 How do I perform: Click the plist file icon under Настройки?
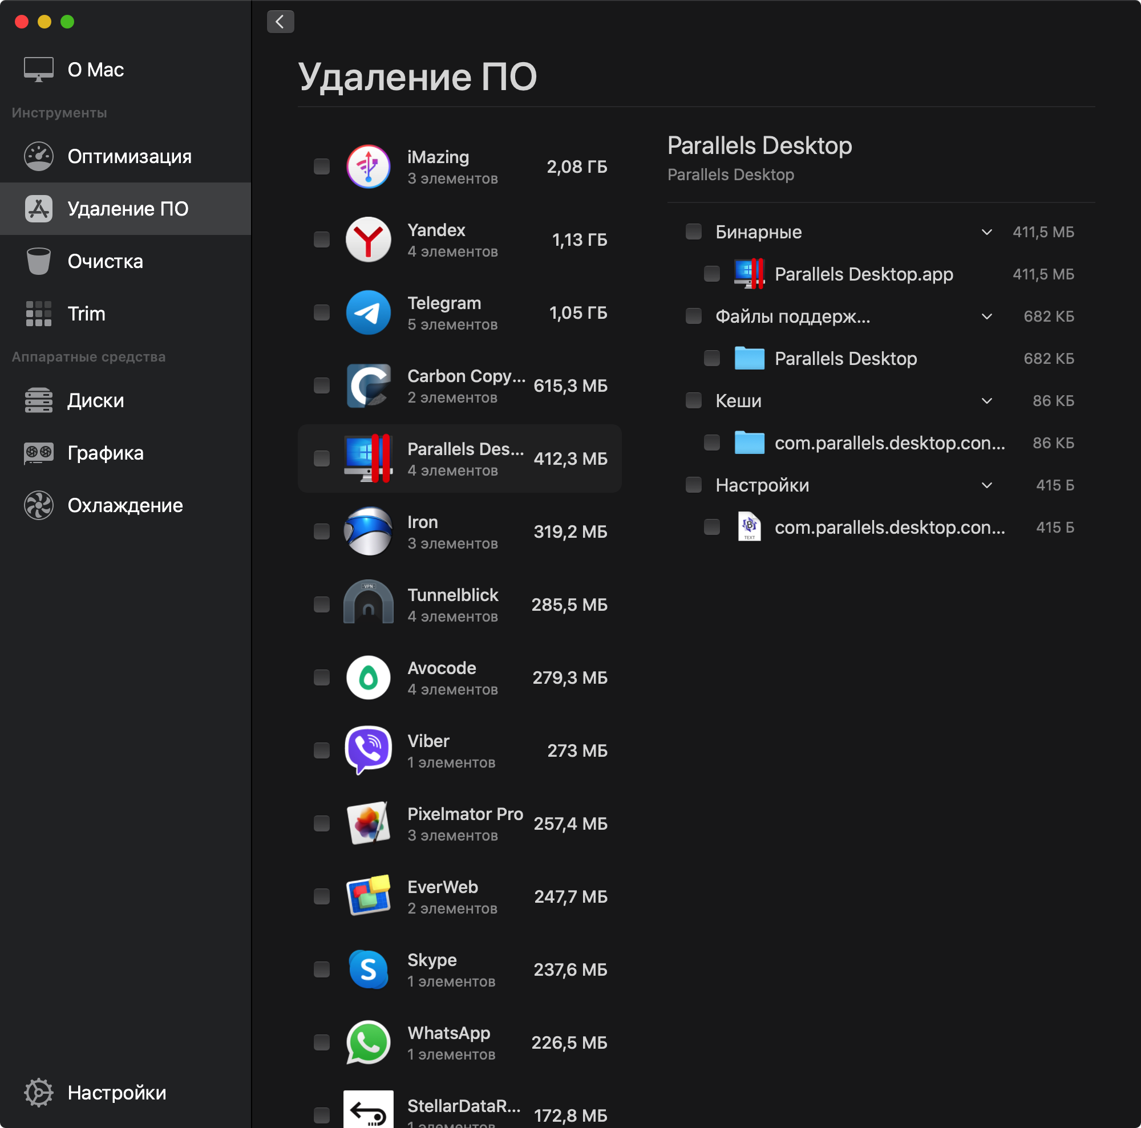tap(749, 526)
